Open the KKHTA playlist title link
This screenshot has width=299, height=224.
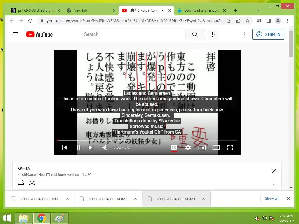pyautogui.click(x=24, y=168)
